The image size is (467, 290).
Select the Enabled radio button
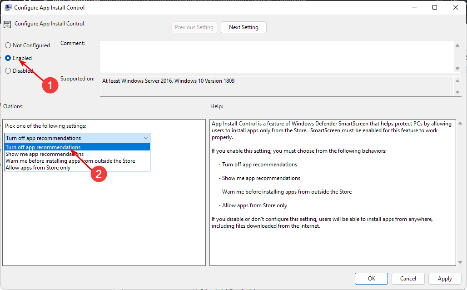[x=8, y=58]
